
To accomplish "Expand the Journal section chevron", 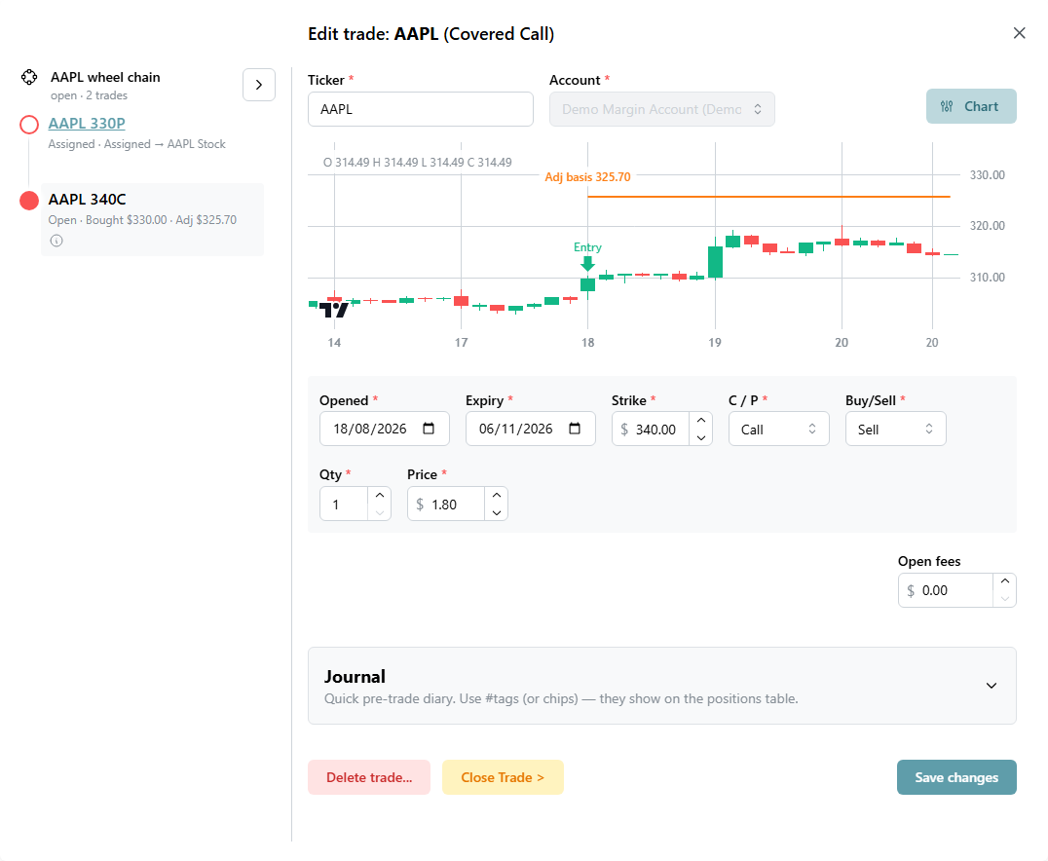I will pyautogui.click(x=992, y=685).
